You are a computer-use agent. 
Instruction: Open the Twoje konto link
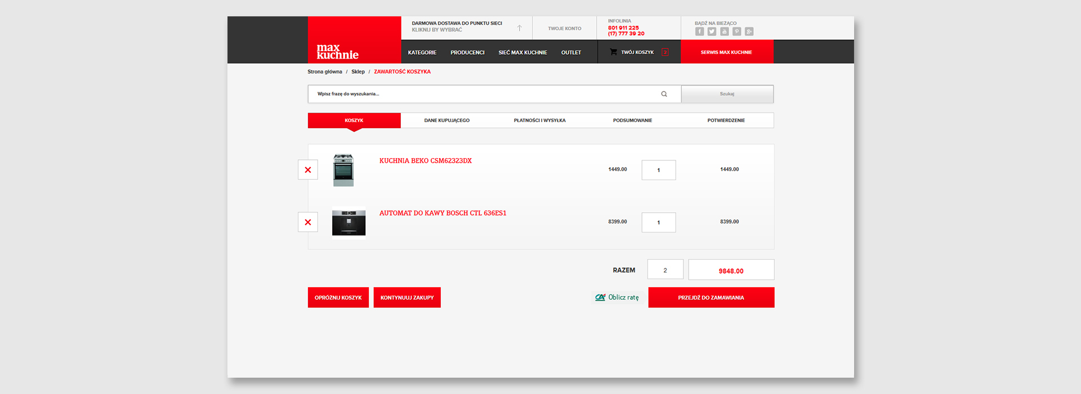click(x=564, y=28)
